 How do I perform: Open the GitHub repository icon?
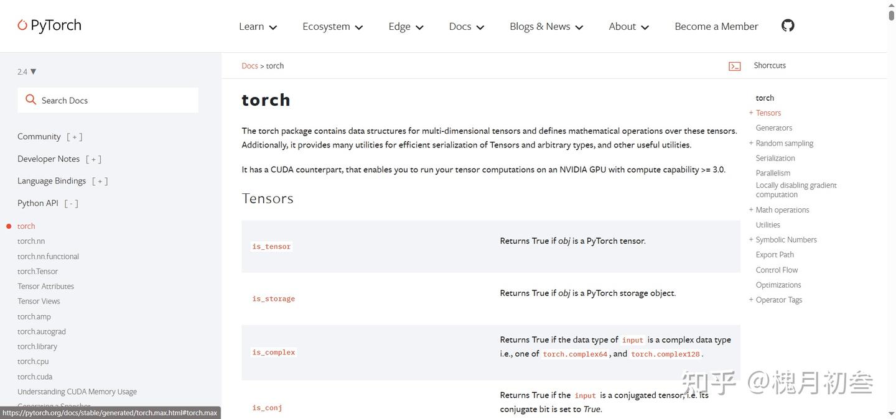[788, 25]
